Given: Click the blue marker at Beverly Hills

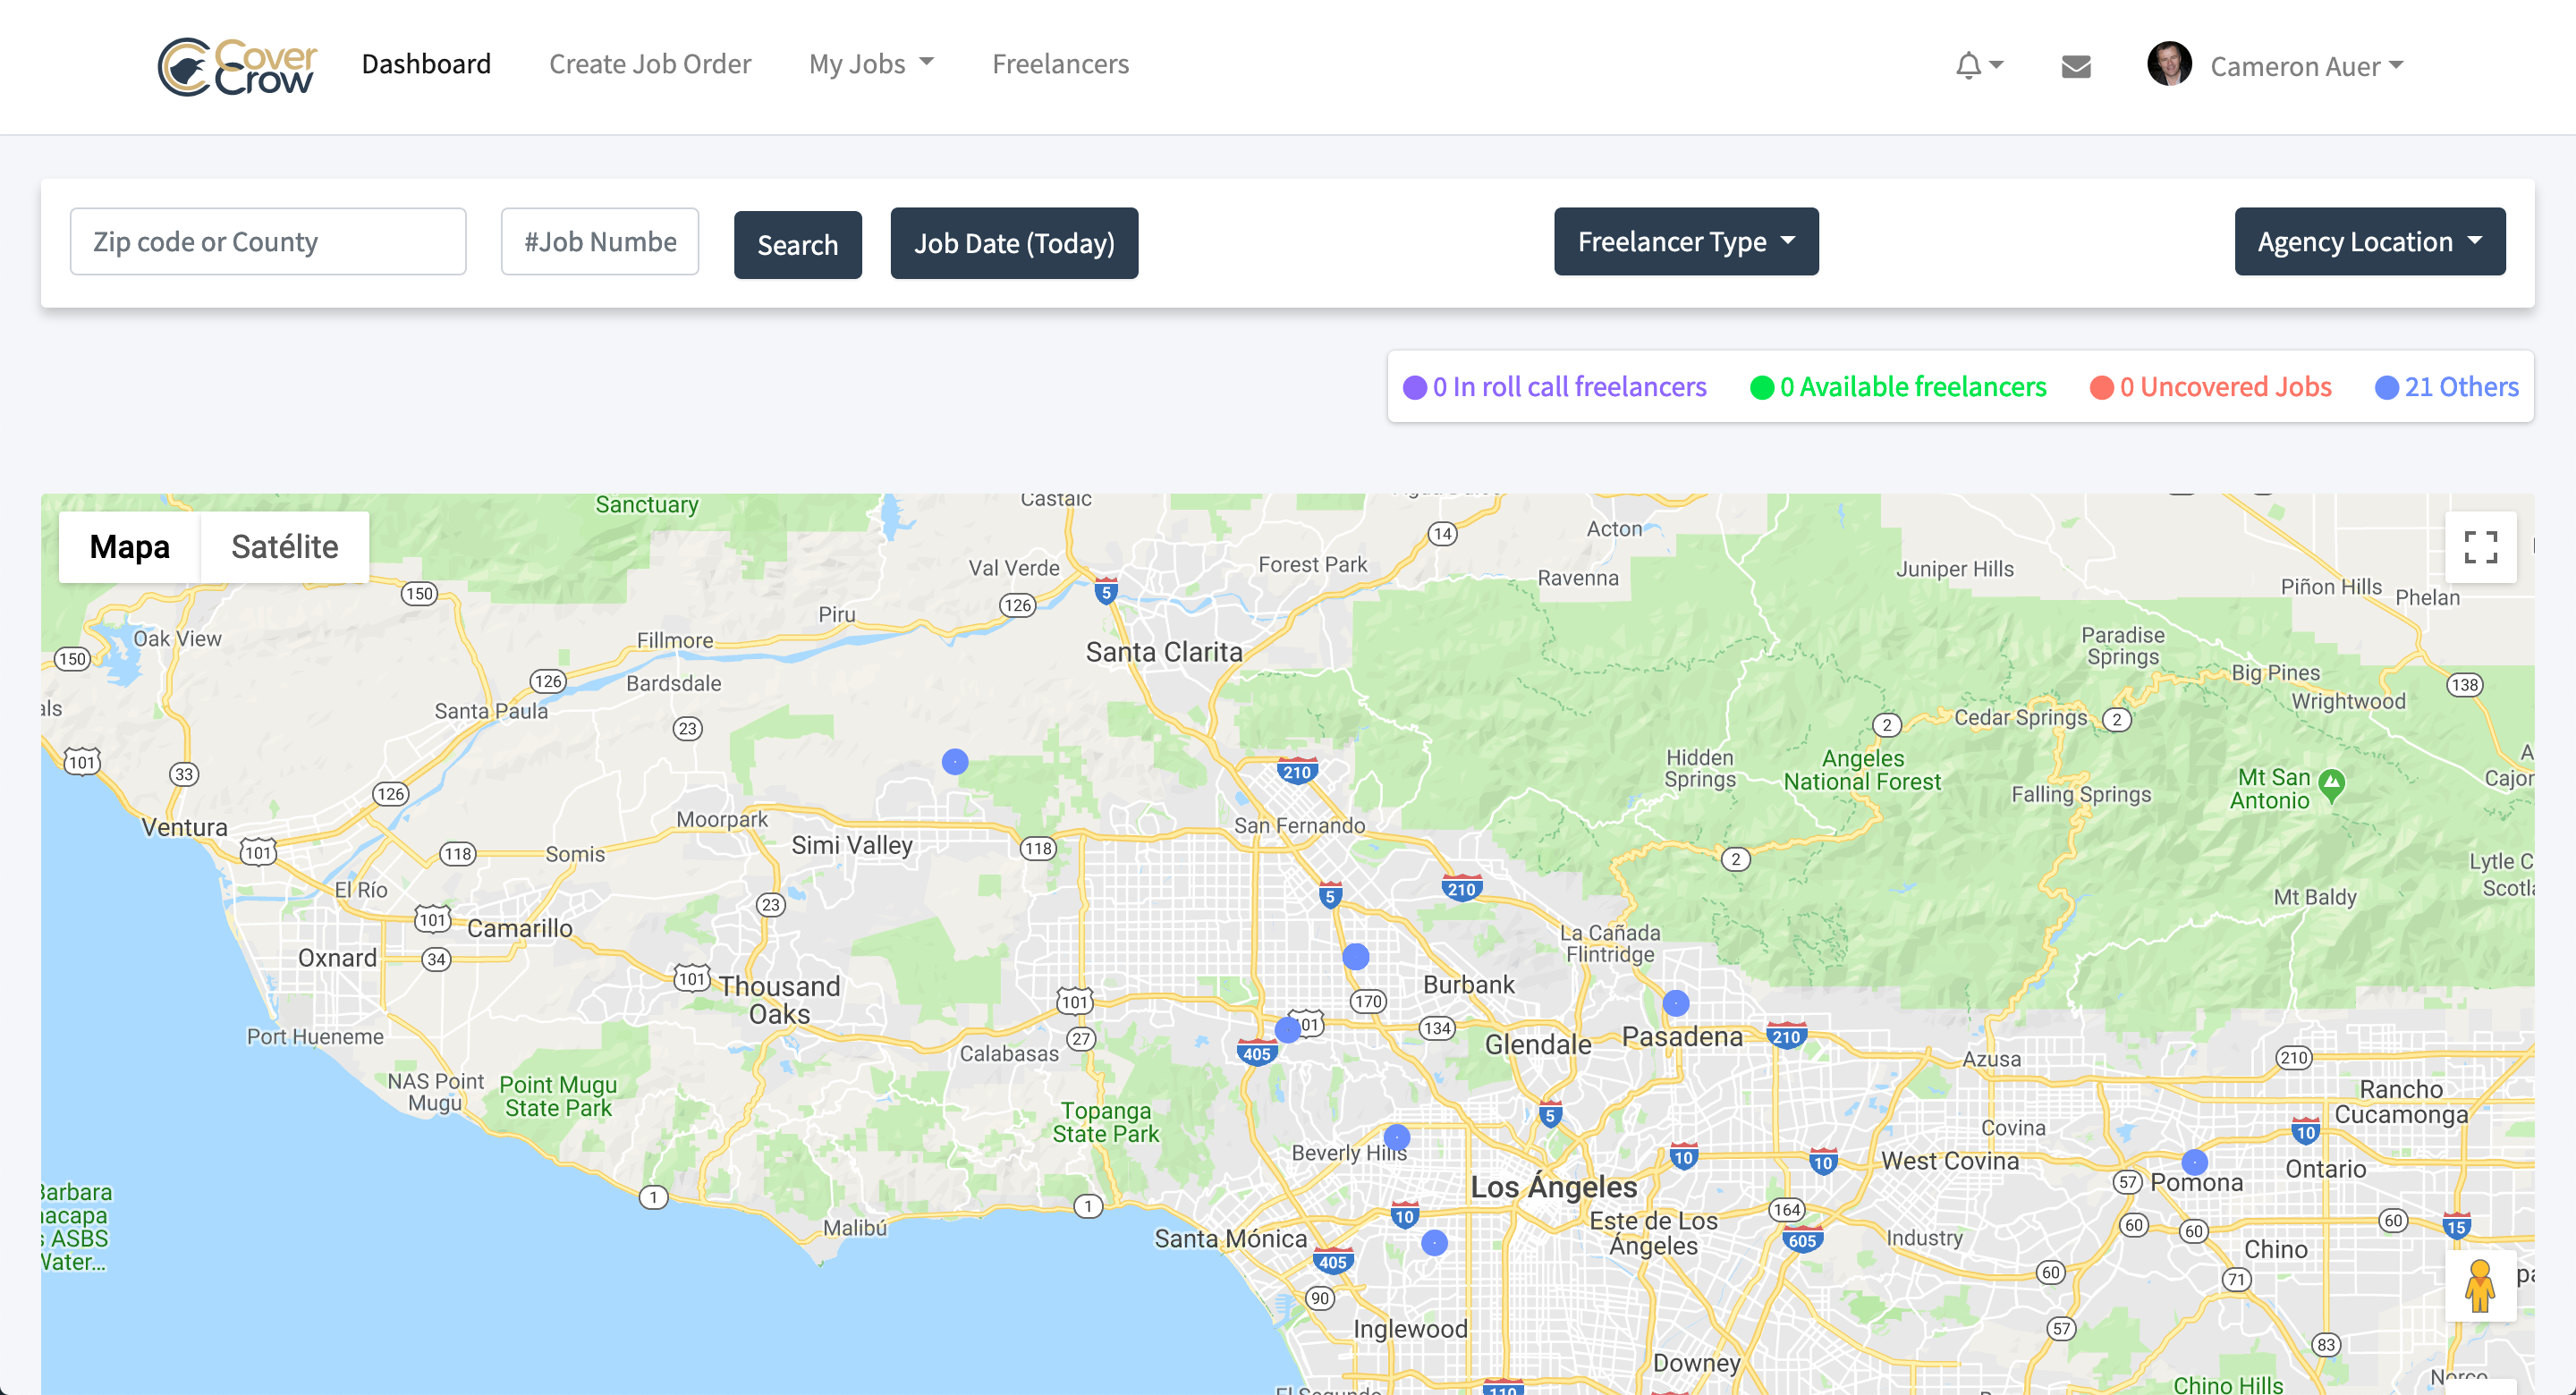Looking at the screenshot, I should point(1397,1137).
